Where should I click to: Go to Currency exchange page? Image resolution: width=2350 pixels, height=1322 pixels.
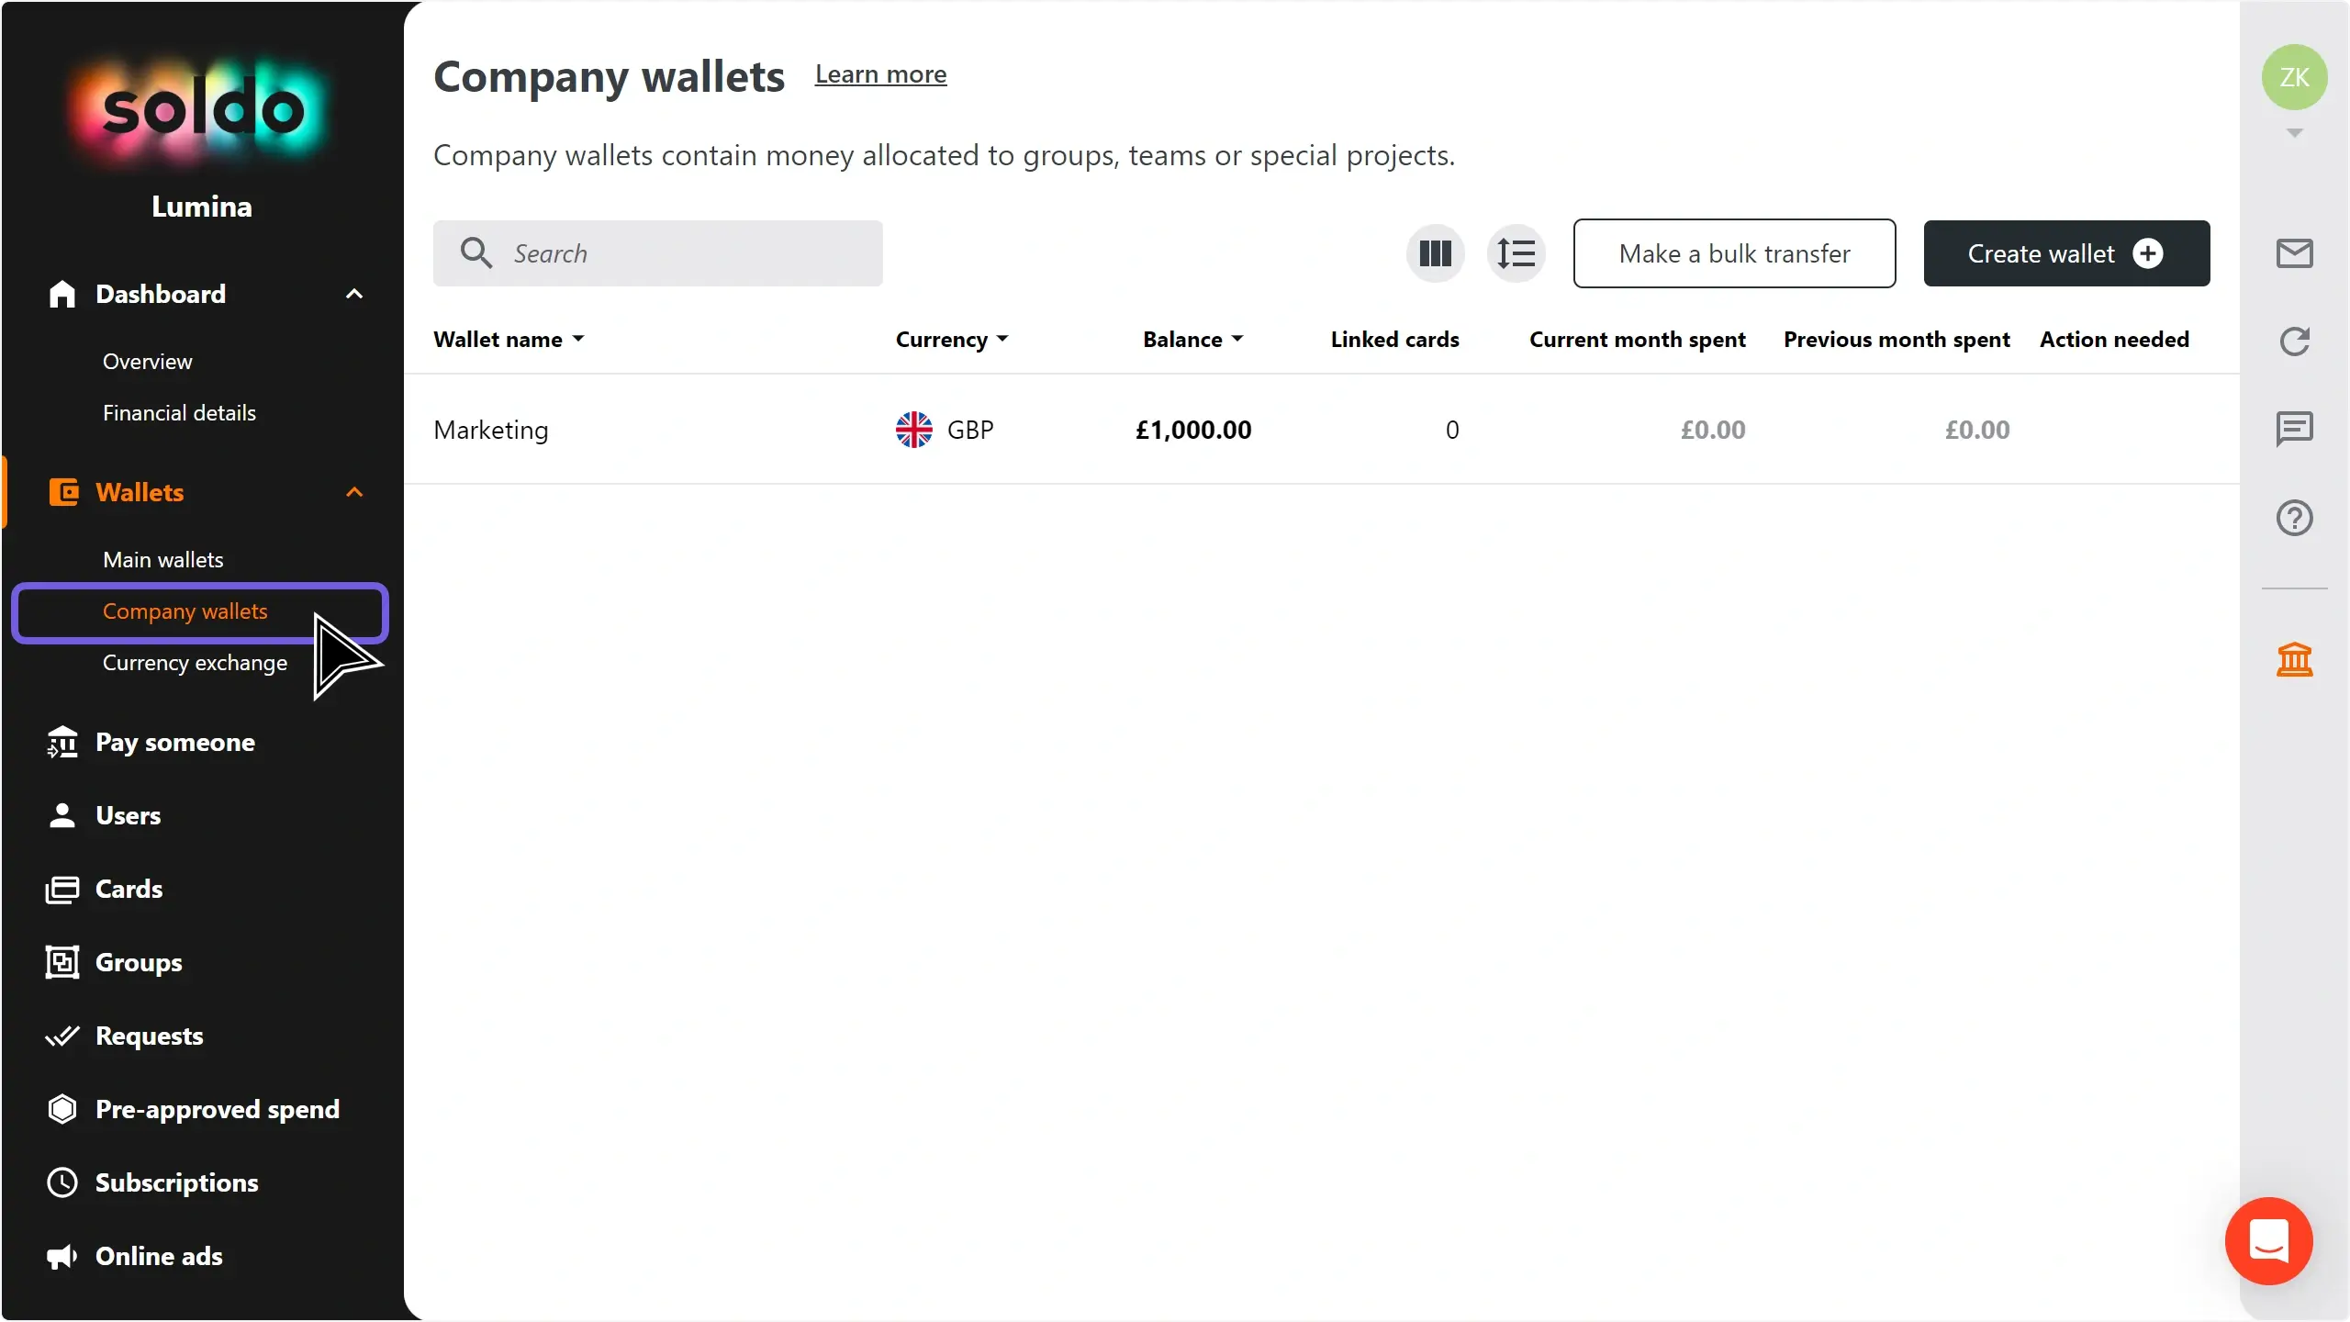195,663
